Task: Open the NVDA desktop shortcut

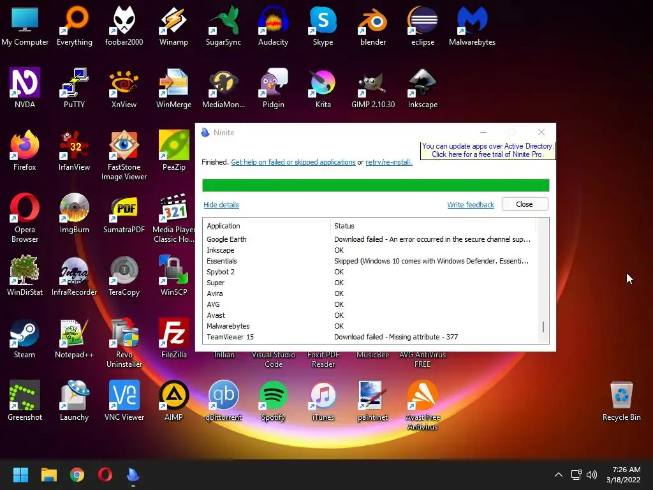Action: [x=25, y=88]
